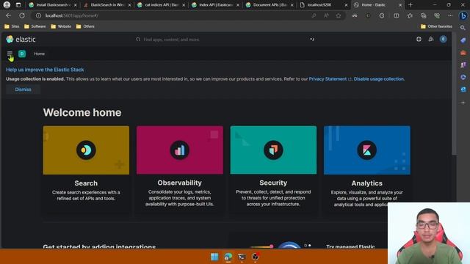Open the Collections icon

click(x=423, y=15)
